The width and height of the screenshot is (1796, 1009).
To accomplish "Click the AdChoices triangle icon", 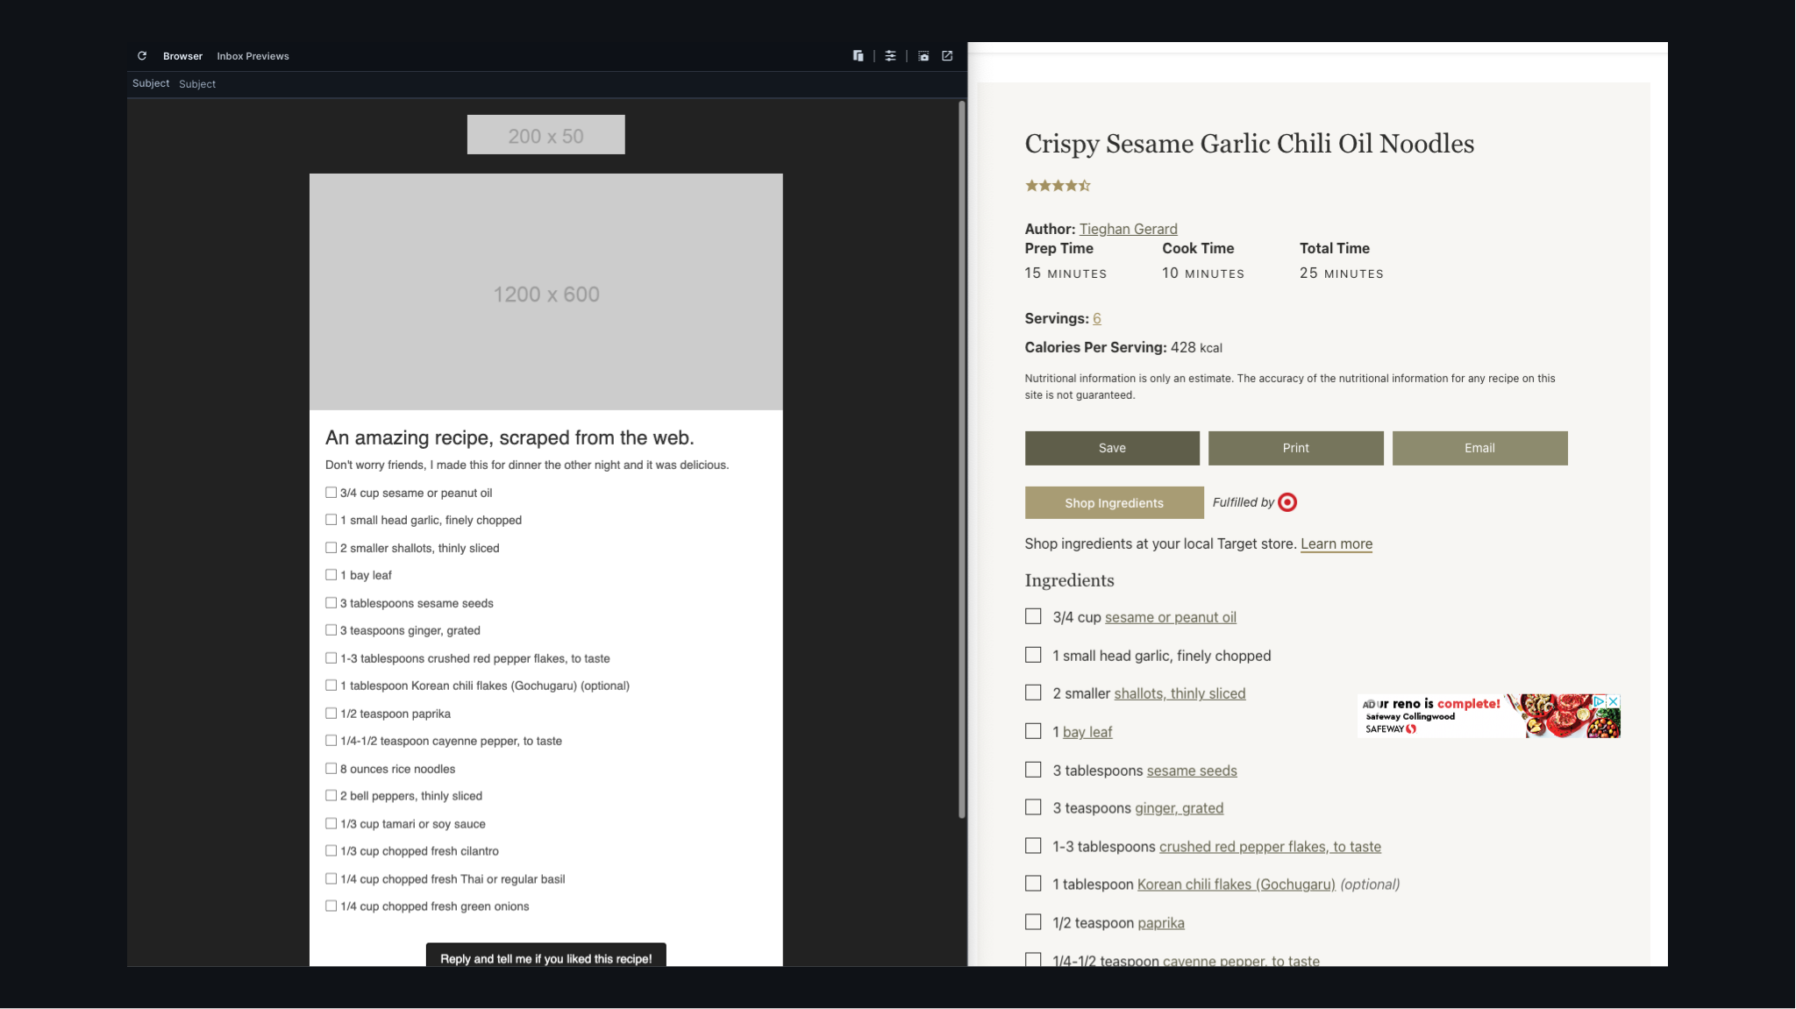I will coord(1600,702).
